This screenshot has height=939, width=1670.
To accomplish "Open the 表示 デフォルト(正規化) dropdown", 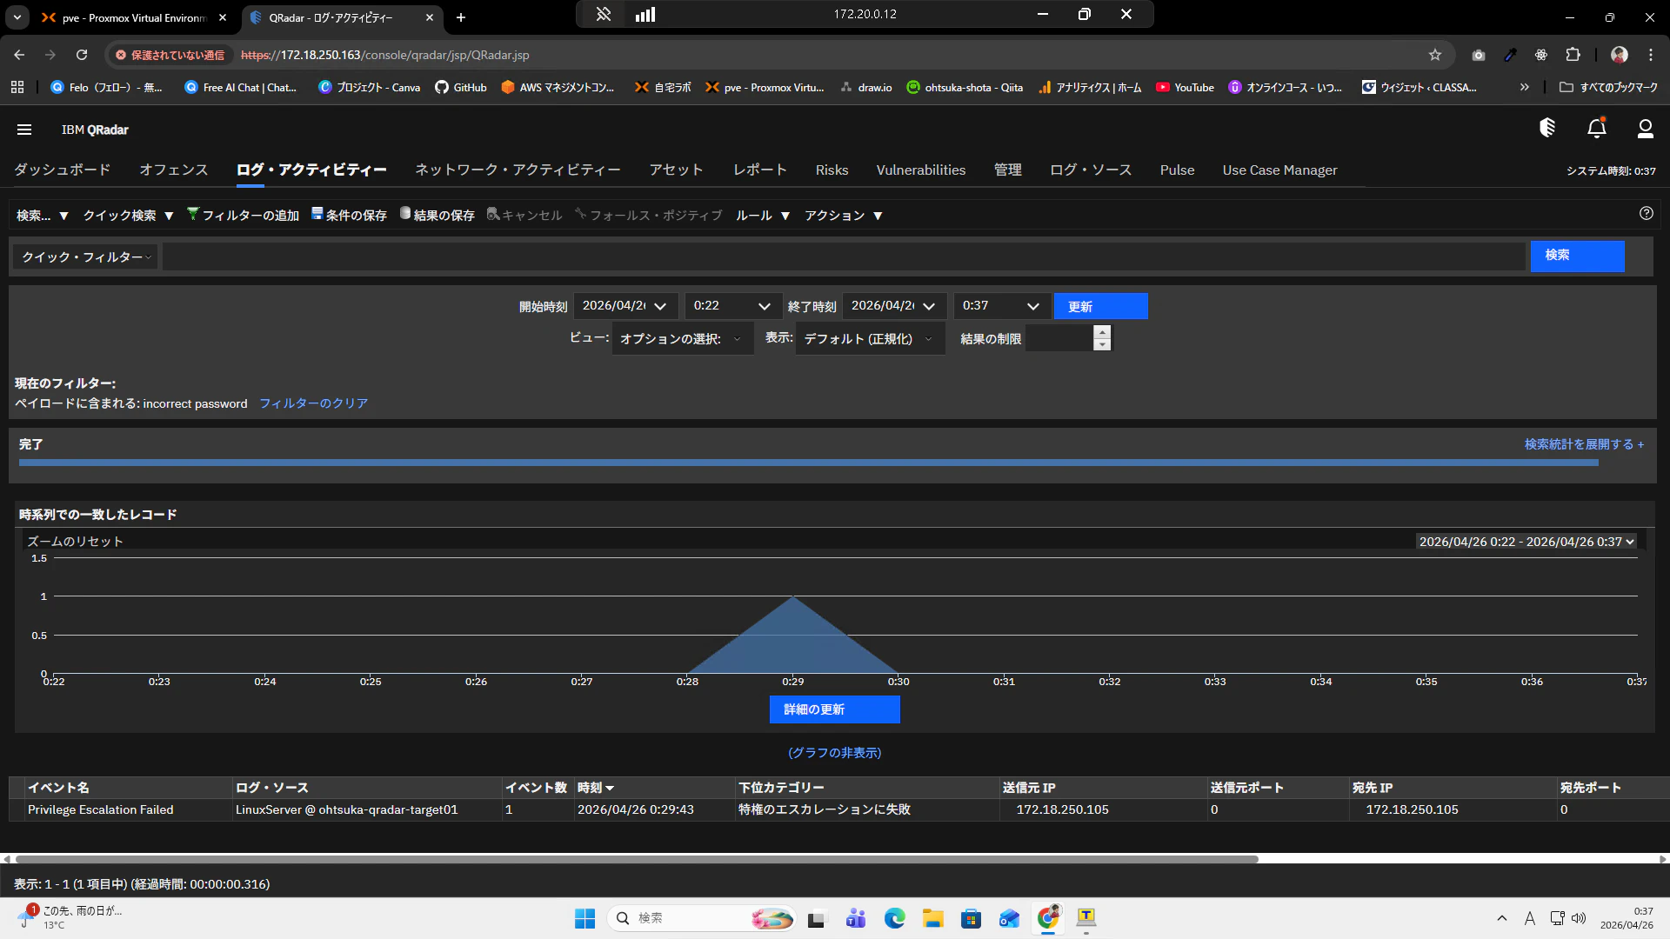I will [x=868, y=339].
